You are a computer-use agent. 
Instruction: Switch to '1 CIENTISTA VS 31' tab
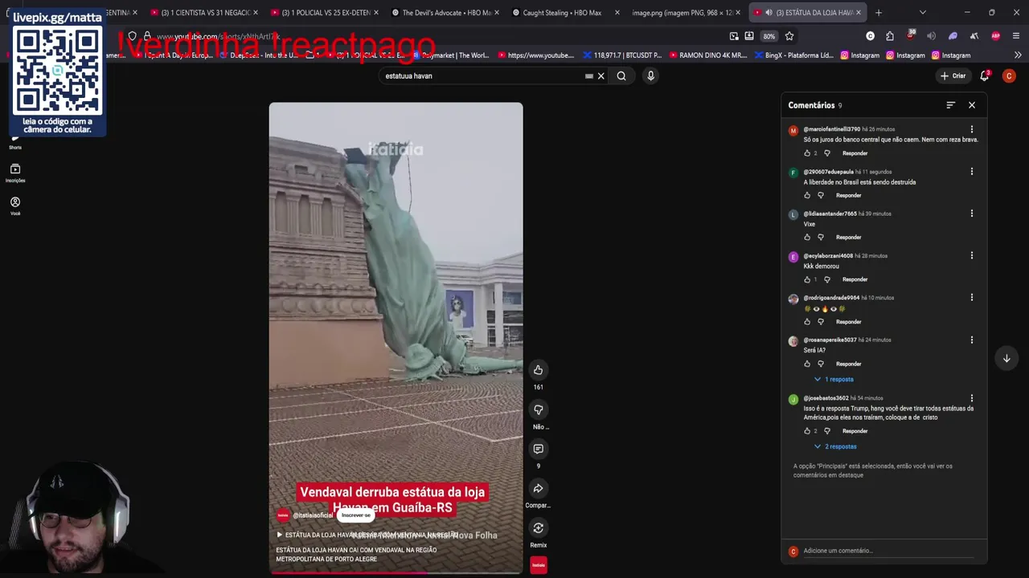point(205,13)
